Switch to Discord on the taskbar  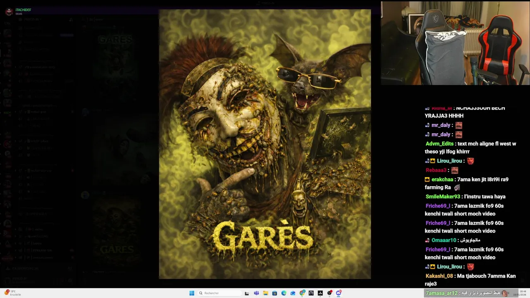click(339, 293)
